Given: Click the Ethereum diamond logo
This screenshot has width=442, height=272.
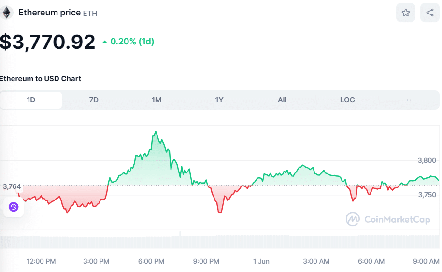Looking at the screenshot, I should pyautogui.click(x=6, y=13).
